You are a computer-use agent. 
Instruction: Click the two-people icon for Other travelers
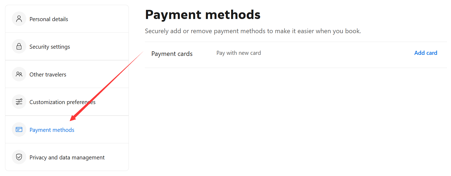point(19,74)
